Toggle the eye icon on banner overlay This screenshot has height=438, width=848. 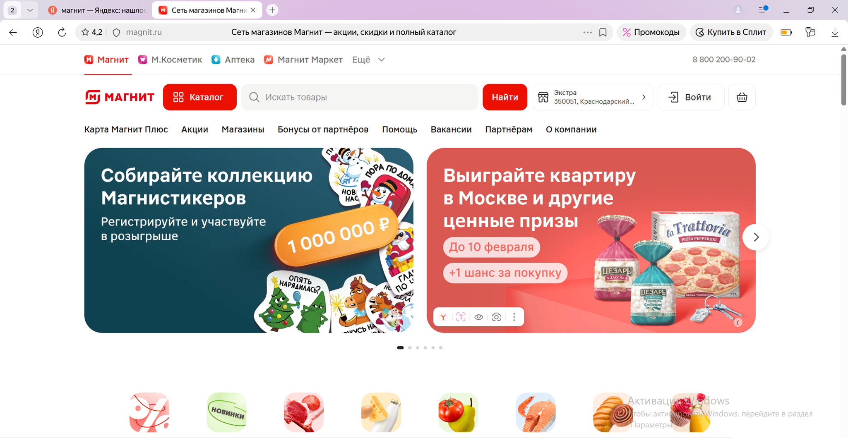pyautogui.click(x=478, y=317)
